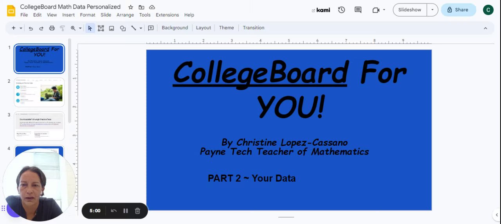Screen dimensions: 501x224
Task: Check the cloud document status icon
Action: tap(152, 7)
